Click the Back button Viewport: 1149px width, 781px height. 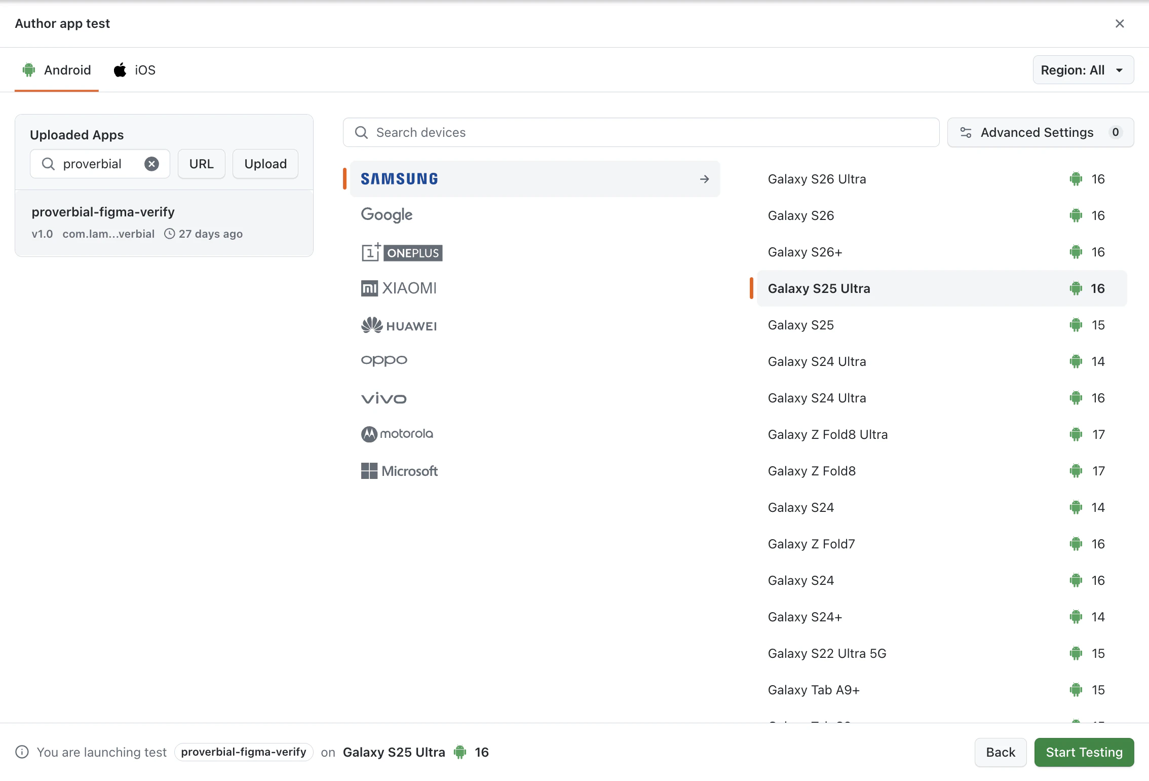pos(1001,753)
